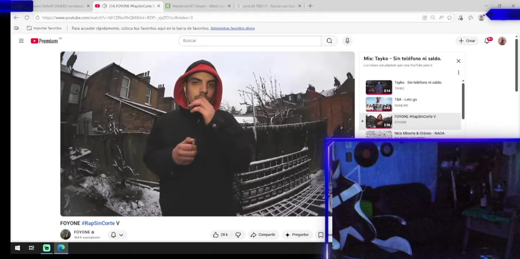This screenshot has width=520, height=259.
Task: Activate the read aloud icon
Action: click(x=441, y=17)
